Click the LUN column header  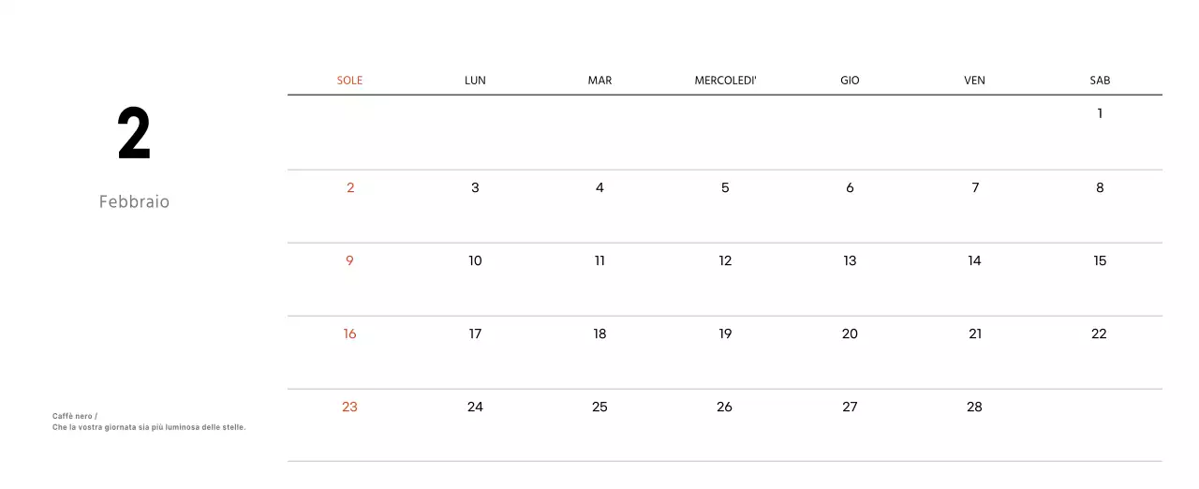(x=475, y=81)
